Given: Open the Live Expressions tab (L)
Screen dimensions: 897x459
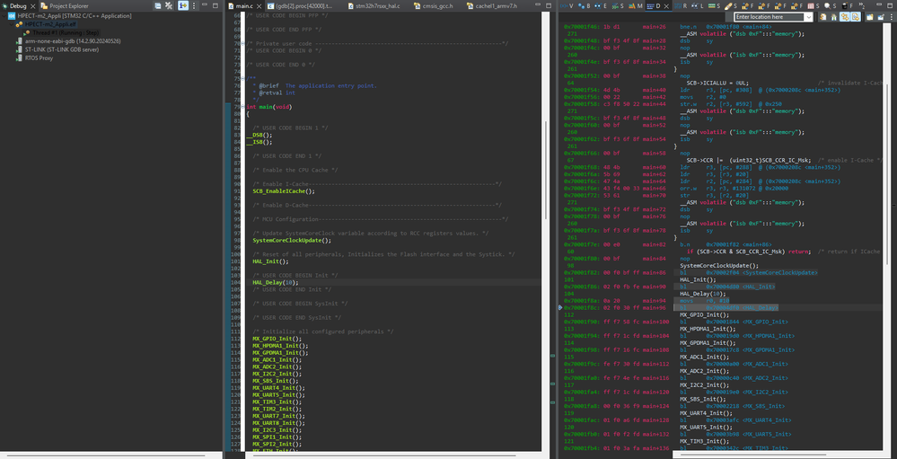Looking at the screenshot, I should [698, 5].
